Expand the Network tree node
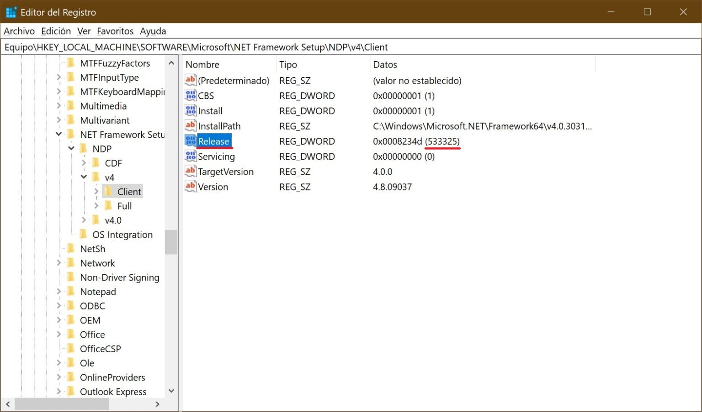 59,263
